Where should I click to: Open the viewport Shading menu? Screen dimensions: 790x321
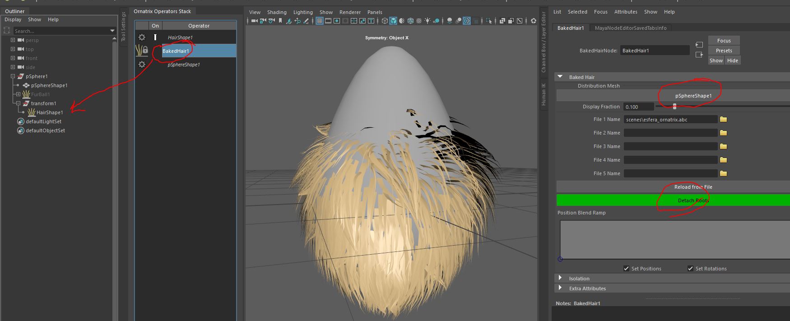pos(277,12)
